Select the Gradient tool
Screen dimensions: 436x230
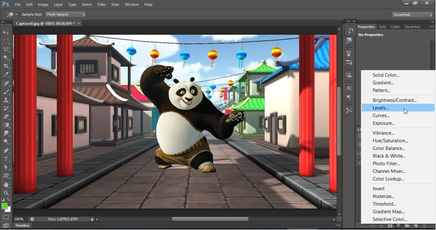click(x=6, y=125)
